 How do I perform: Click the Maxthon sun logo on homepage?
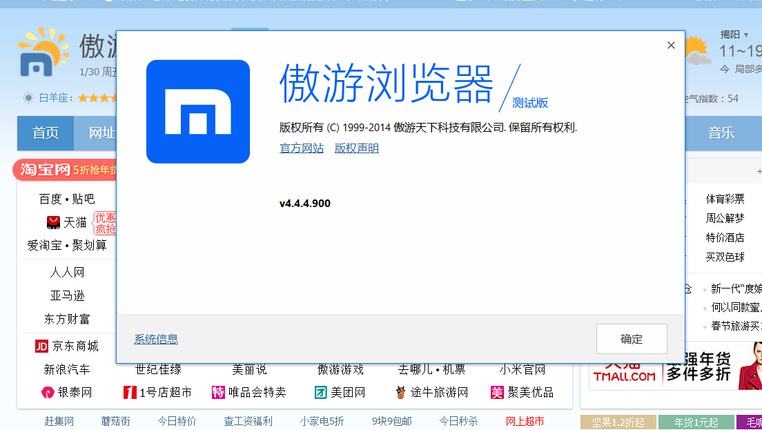tap(43, 52)
